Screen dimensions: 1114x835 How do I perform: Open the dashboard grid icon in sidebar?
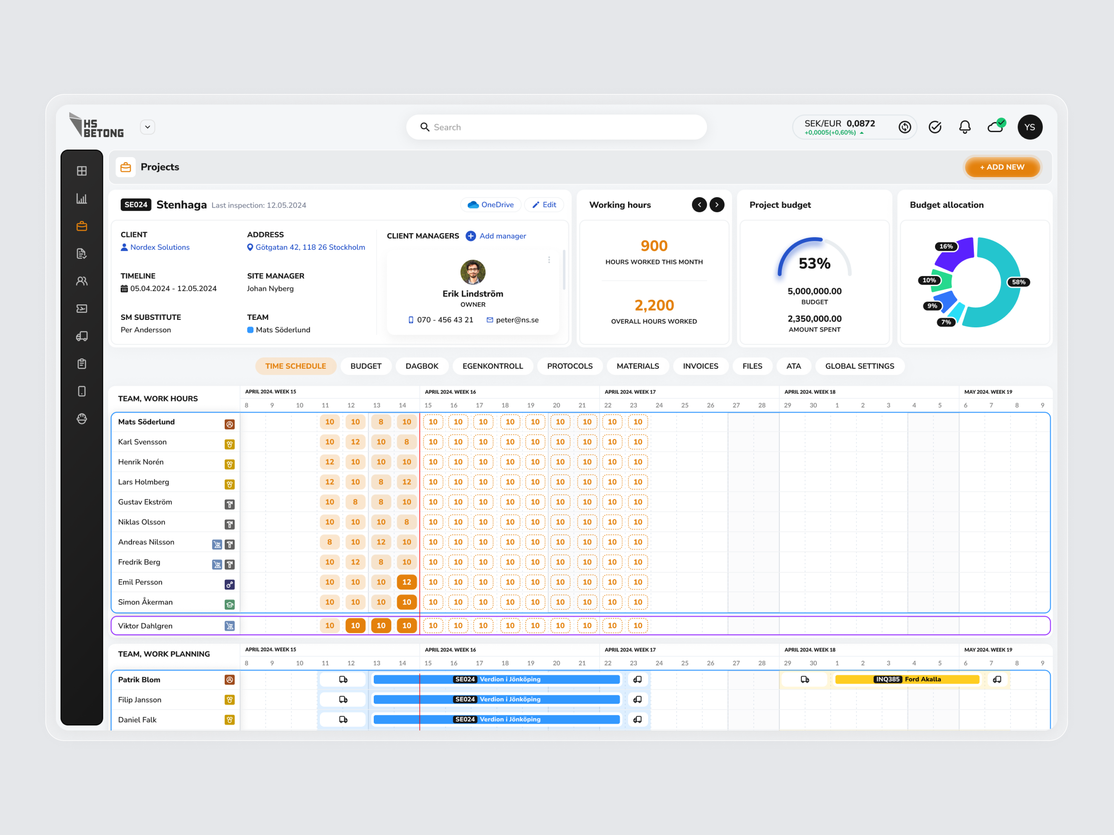[82, 171]
